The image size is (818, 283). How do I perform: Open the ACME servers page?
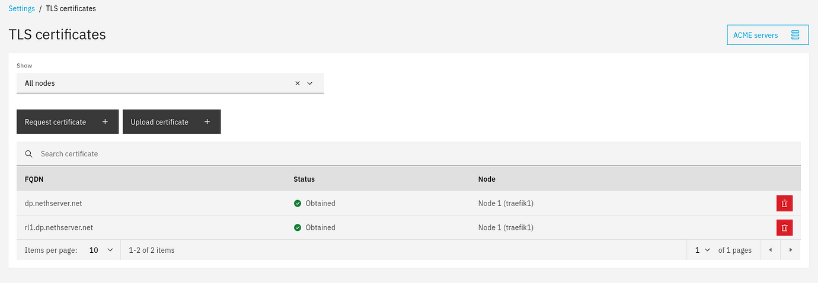(768, 35)
